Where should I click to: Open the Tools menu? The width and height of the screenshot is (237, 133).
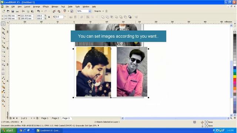(x=77, y=7)
